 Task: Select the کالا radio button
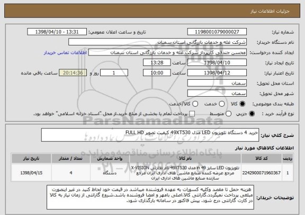[x=242, y=104]
